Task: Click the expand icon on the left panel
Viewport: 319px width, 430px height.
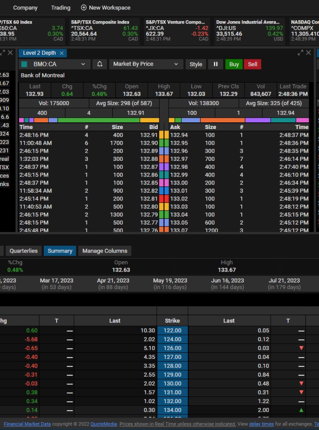Action: 2,53
